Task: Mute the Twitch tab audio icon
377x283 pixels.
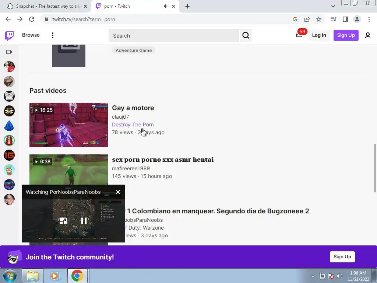Action: pyautogui.click(x=165, y=6)
